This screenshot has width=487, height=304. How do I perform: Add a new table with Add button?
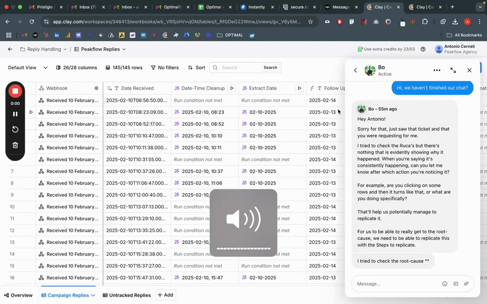tap(165, 295)
